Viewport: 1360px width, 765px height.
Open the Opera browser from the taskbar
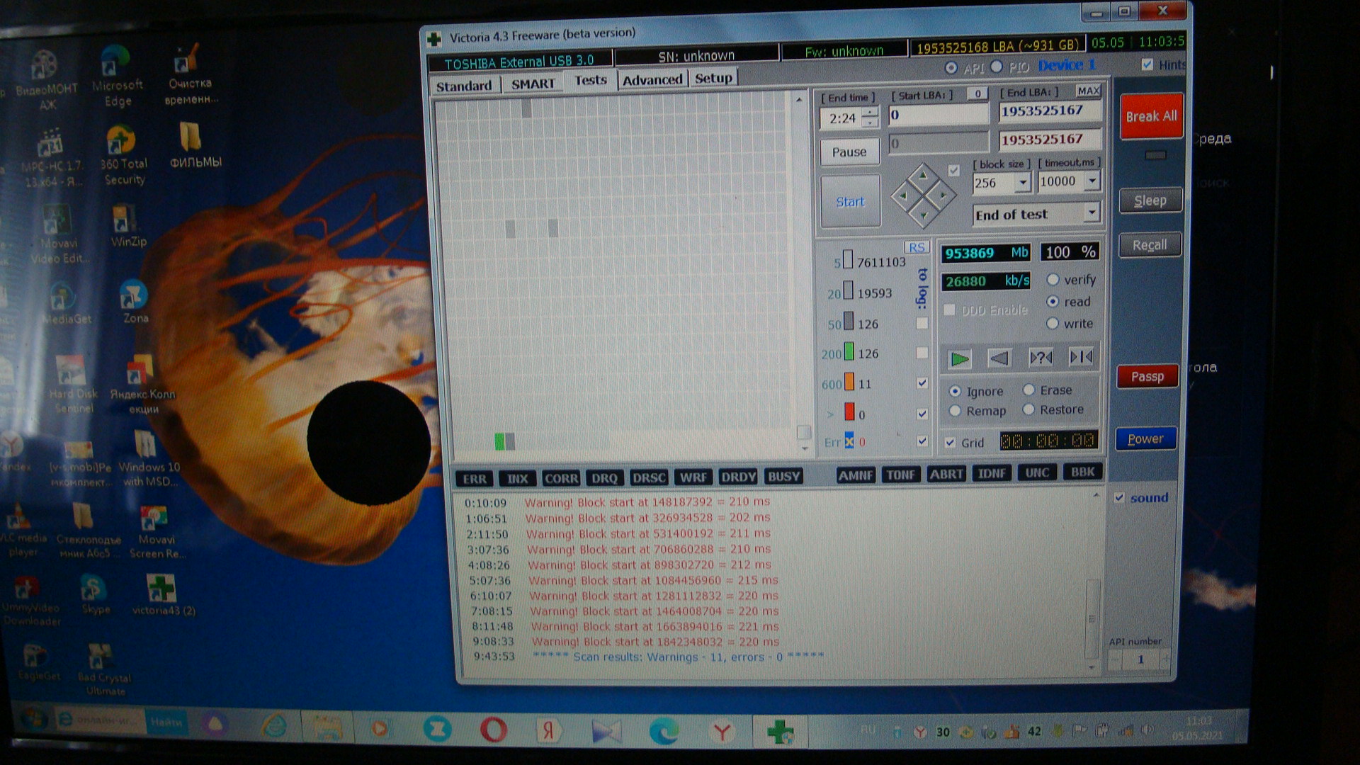pyautogui.click(x=493, y=730)
